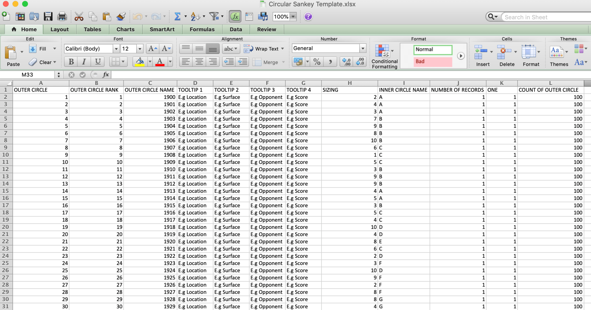Expand the General number format dropdown
Image resolution: width=591 pixels, height=310 pixels.
pos(363,48)
